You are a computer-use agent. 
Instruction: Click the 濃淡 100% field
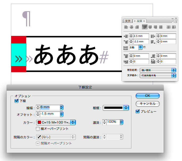point(113,122)
